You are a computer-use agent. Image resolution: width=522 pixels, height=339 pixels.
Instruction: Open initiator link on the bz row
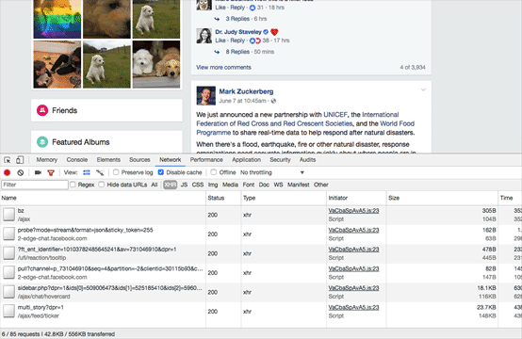pos(353,211)
